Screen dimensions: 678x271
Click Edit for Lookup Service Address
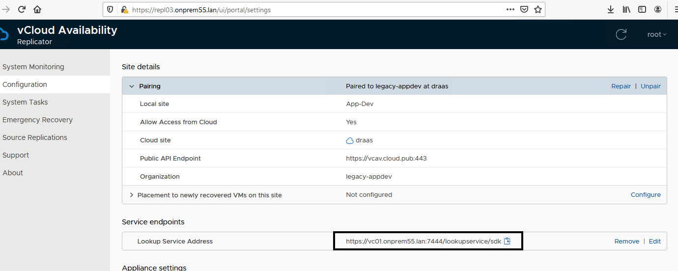pyautogui.click(x=654, y=242)
